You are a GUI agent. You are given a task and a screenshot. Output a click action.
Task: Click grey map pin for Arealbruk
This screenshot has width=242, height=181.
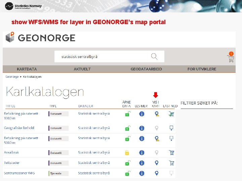pos(157,153)
